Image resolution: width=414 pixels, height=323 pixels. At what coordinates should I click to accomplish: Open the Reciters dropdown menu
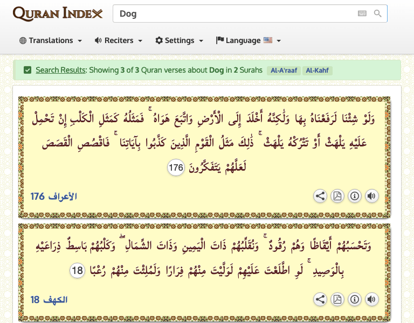pos(119,40)
